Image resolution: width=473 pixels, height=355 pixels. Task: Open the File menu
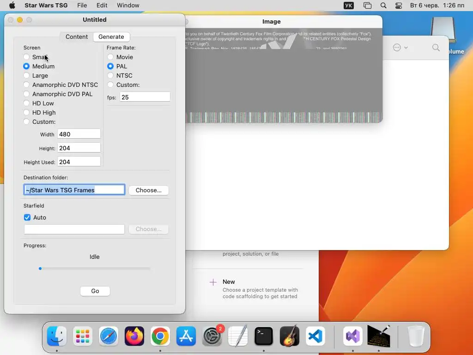tap(82, 6)
